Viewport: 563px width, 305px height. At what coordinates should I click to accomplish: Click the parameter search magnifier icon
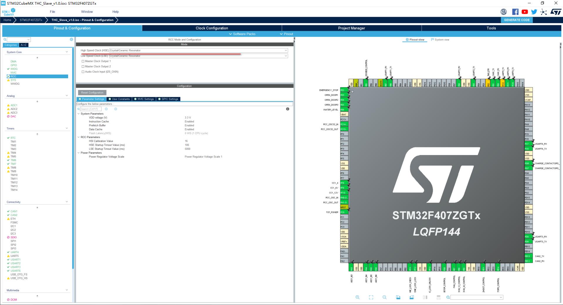pyautogui.click(x=78, y=109)
